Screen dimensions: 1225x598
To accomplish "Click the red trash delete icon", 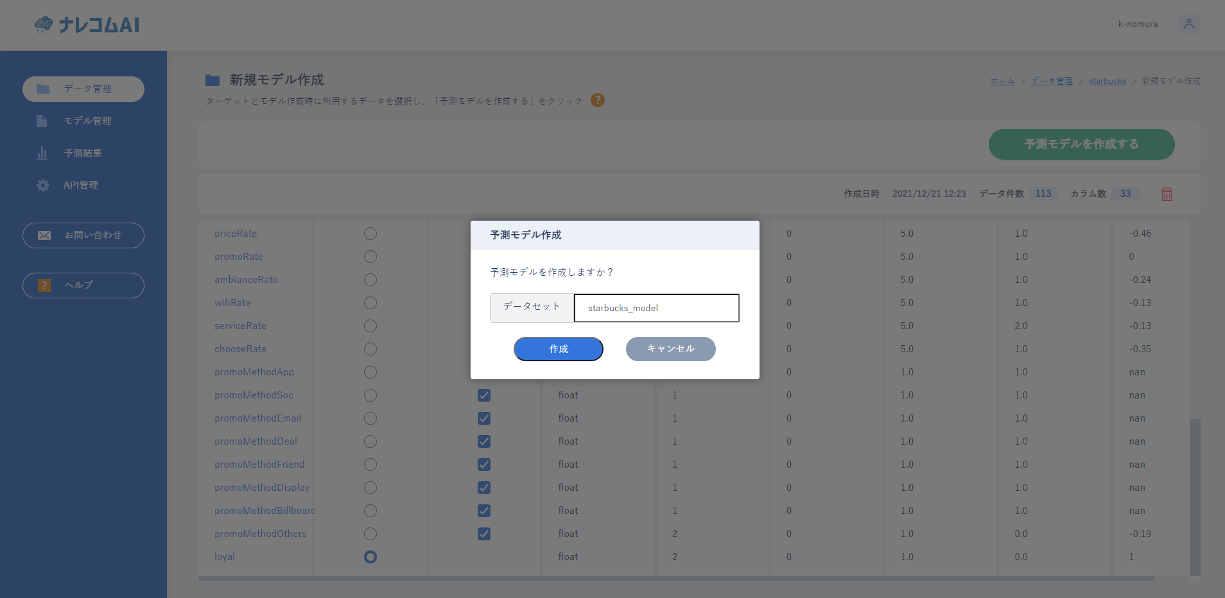I will click(1167, 194).
